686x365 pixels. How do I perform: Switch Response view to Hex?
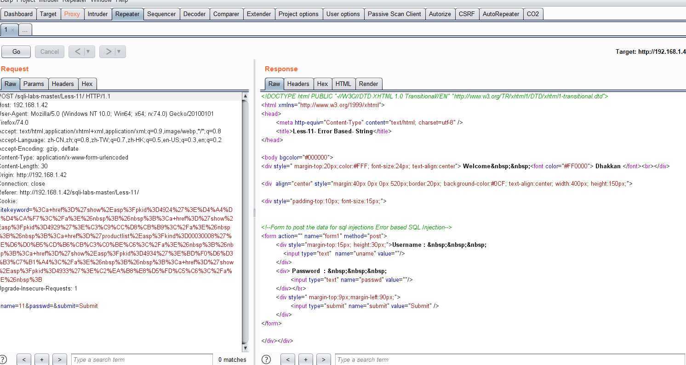(322, 84)
